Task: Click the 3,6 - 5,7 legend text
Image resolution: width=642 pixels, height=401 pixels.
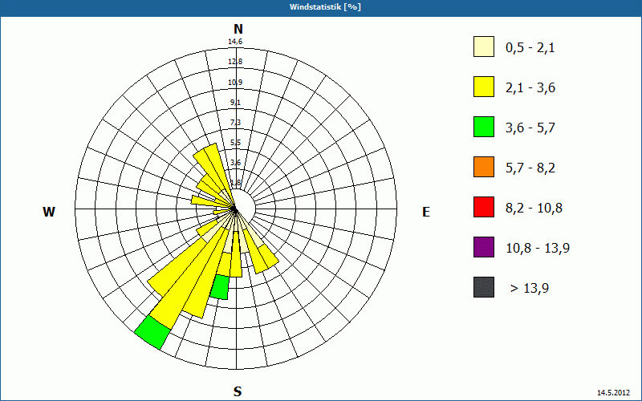Action: (530, 128)
